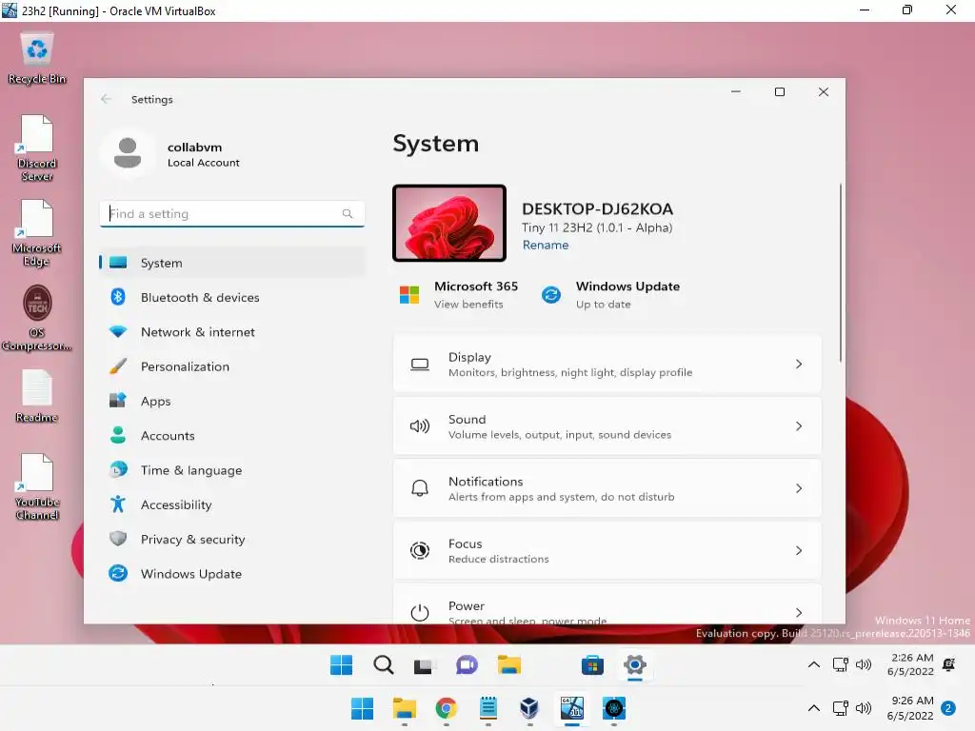The height and width of the screenshot is (731, 975).
Task: Expand the Sound settings chevron
Action: (x=799, y=426)
